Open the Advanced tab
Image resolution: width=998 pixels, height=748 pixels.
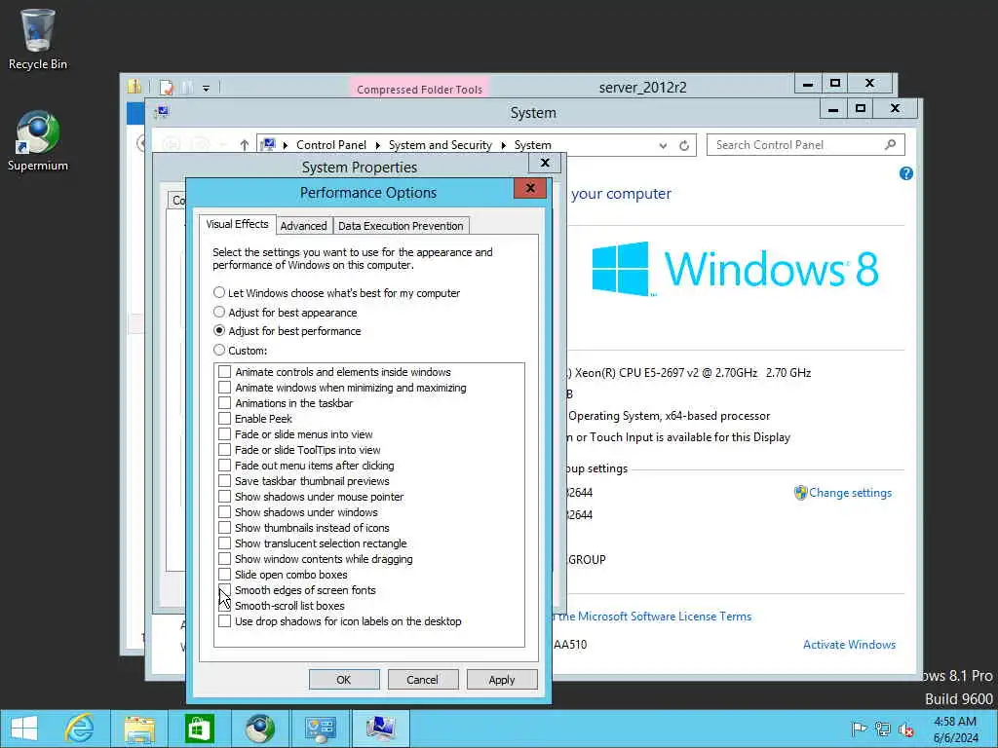click(x=304, y=226)
